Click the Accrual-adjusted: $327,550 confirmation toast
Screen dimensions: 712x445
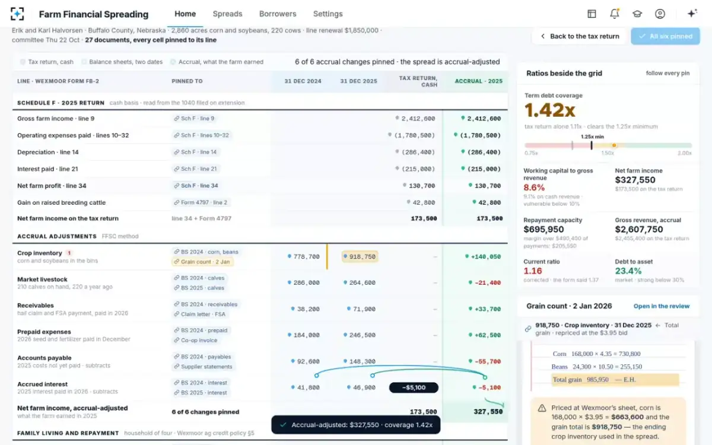pyautogui.click(x=356, y=425)
